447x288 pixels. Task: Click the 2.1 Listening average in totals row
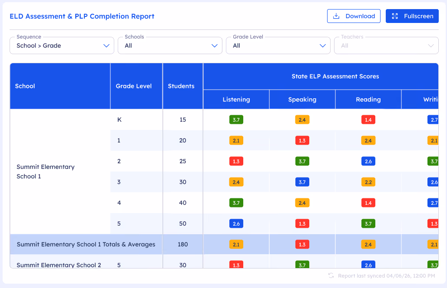pyautogui.click(x=236, y=244)
